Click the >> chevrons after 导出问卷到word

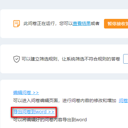click(51, 112)
